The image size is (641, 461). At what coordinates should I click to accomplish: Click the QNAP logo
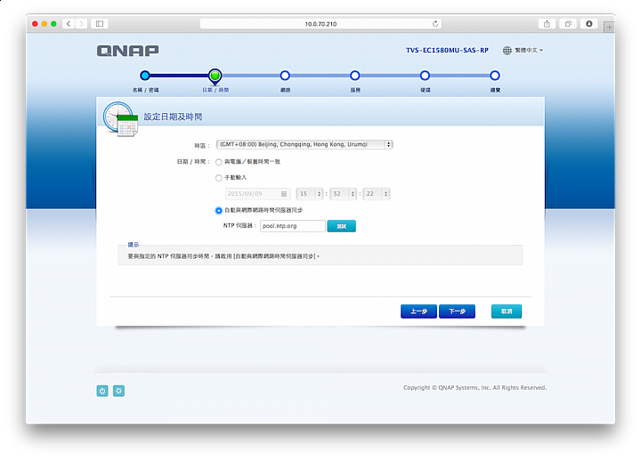coord(128,51)
